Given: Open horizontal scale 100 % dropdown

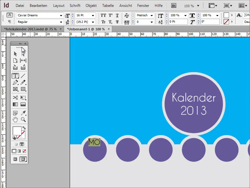Looking at the screenshot, I should [217, 15].
